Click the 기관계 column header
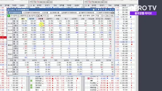Image resolution: width=162 pixels, height=91 pixels. click(40, 19)
